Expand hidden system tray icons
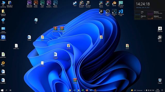The height and width of the screenshot is (92, 165). pyautogui.click(x=144, y=90)
